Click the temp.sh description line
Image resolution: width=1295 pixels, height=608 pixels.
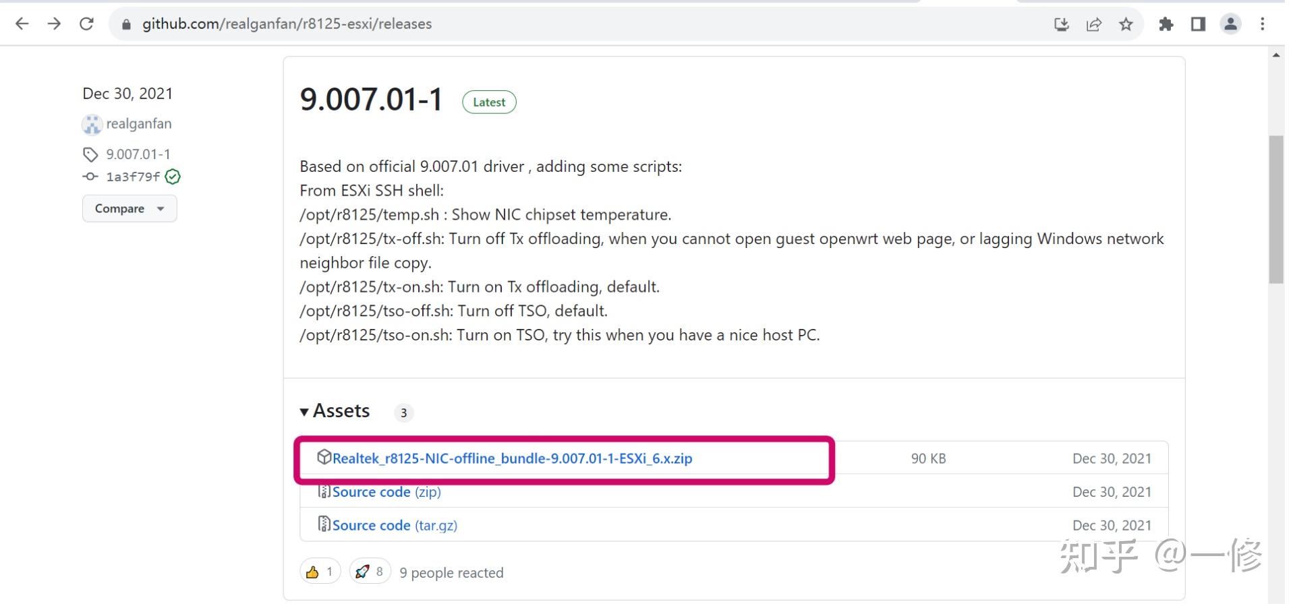click(486, 215)
